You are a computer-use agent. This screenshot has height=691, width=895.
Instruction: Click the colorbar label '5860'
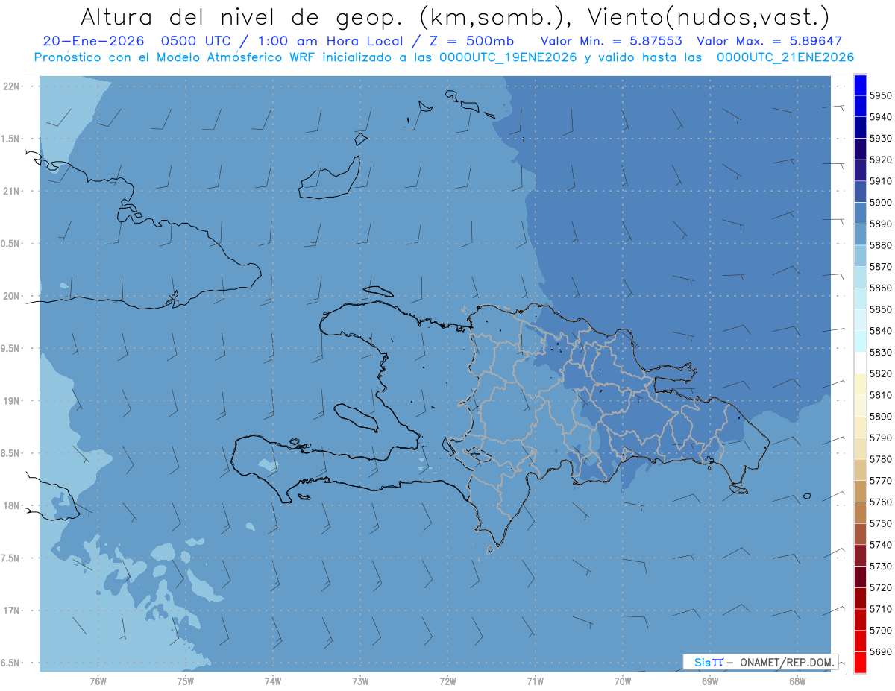[880, 288]
